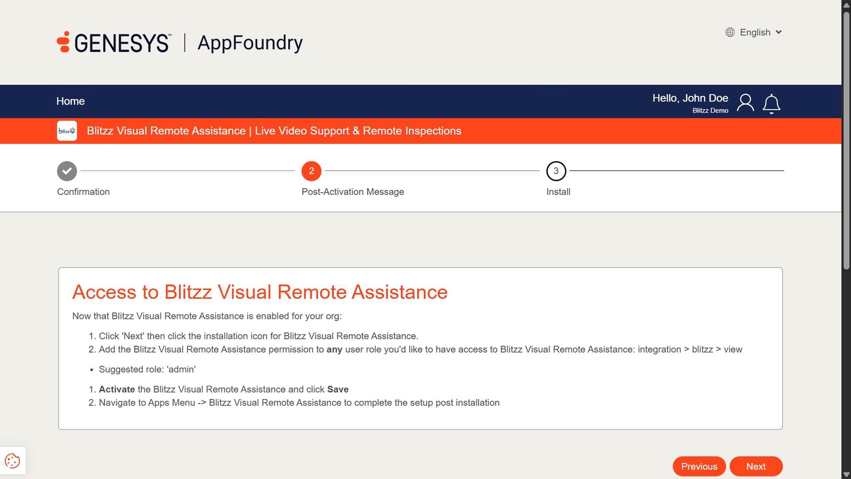Click step 2 Post-Activation Message circle
This screenshot has height=479, width=851.
point(311,171)
